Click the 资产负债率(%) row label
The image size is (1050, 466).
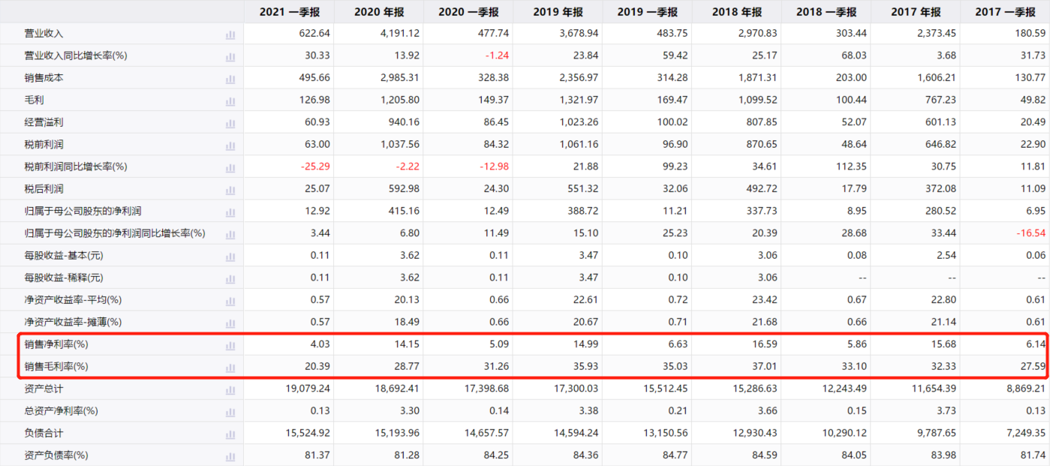point(56,455)
